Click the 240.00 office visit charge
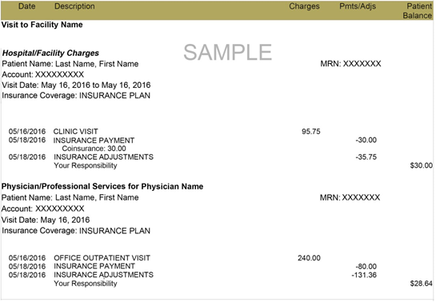Viewport: 436px width, 302px height. 309,258
